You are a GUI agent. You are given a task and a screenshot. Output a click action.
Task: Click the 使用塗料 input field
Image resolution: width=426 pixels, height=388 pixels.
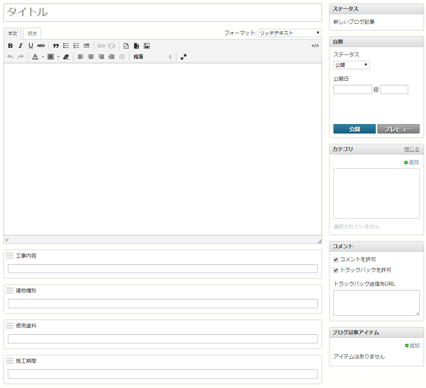pos(163,339)
